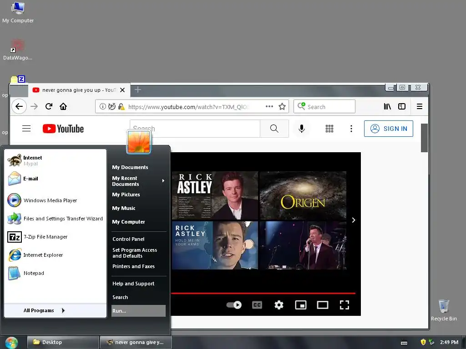Bookmark this page with the star icon

tap(282, 106)
